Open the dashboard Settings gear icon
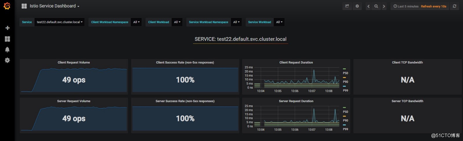 (357, 6)
